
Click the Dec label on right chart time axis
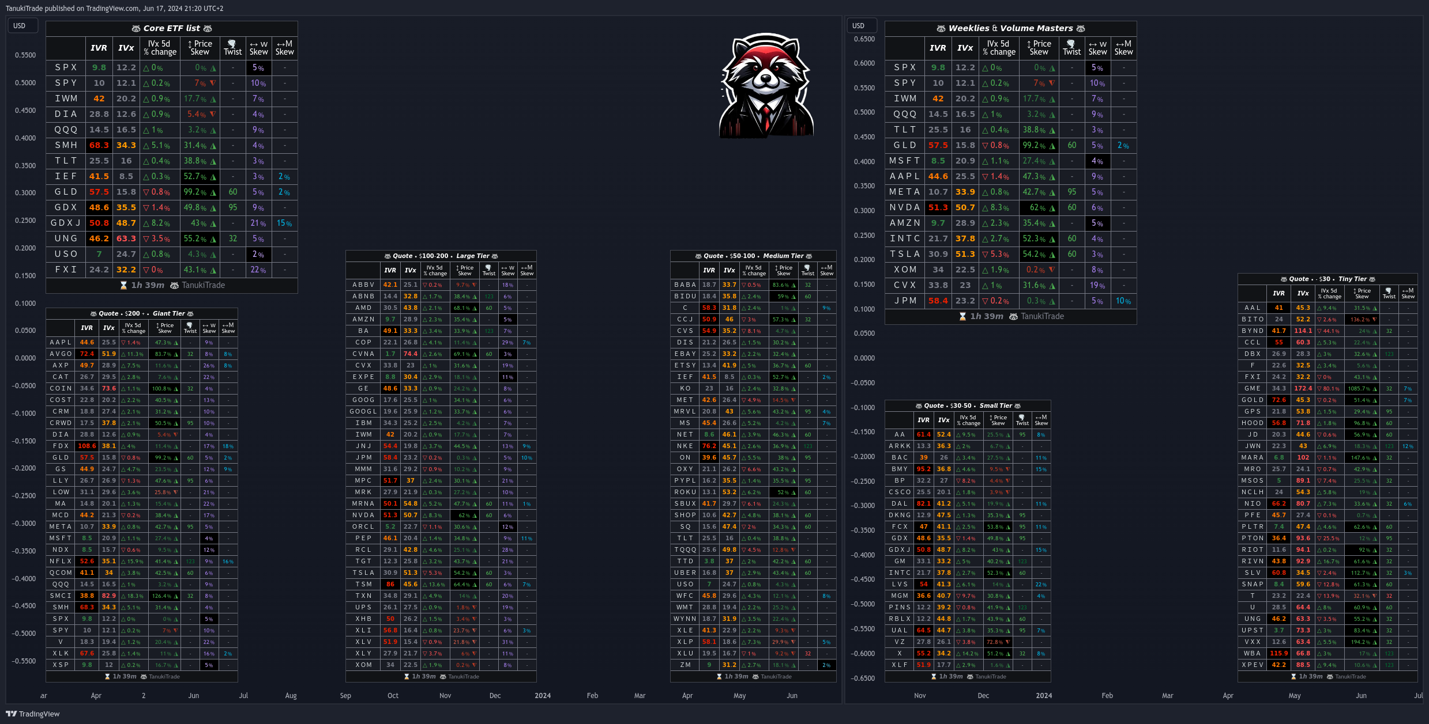(x=983, y=696)
